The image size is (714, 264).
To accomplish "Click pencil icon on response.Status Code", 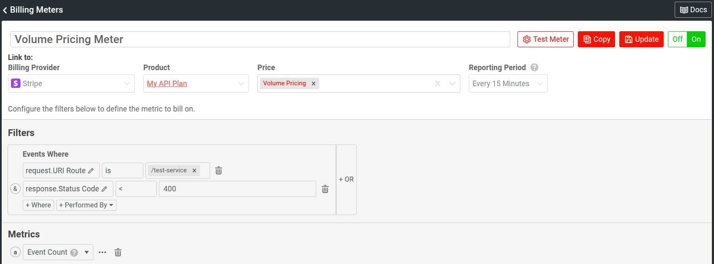I will [x=104, y=189].
